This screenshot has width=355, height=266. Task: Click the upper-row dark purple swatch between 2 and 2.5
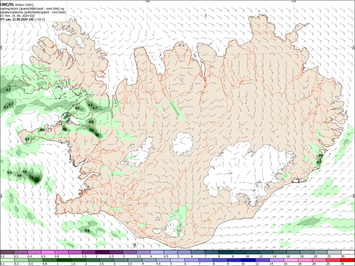pyautogui.click(x=102, y=252)
